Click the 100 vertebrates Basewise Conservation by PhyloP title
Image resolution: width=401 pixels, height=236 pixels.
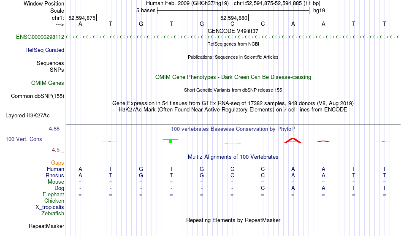pos(233,129)
